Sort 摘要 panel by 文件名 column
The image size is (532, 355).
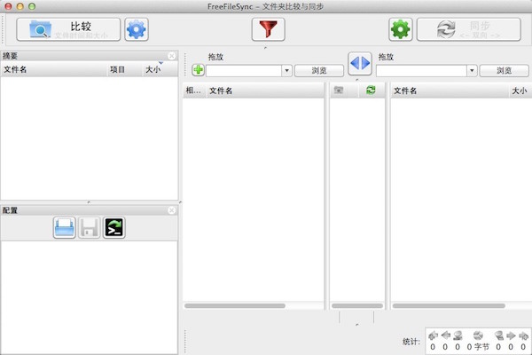pos(53,69)
